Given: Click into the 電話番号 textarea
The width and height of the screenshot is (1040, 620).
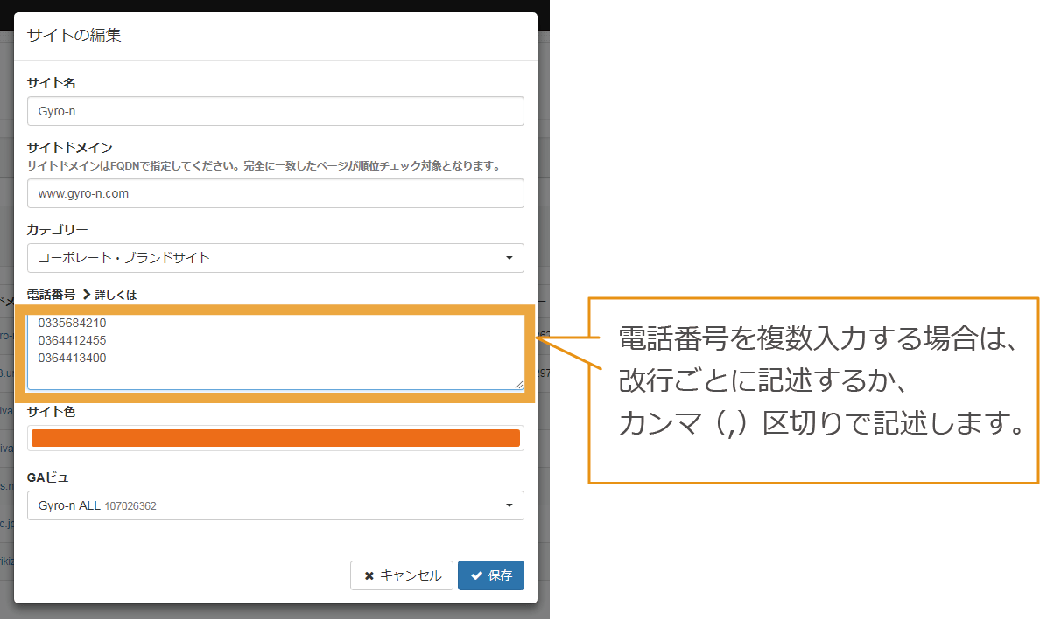Looking at the screenshot, I should [x=275, y=352].
